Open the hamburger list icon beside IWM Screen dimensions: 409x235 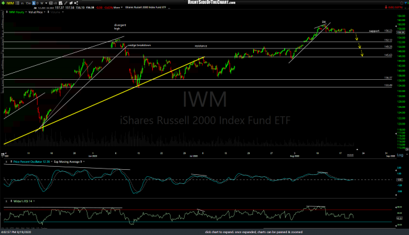click(x=17, y=3)
